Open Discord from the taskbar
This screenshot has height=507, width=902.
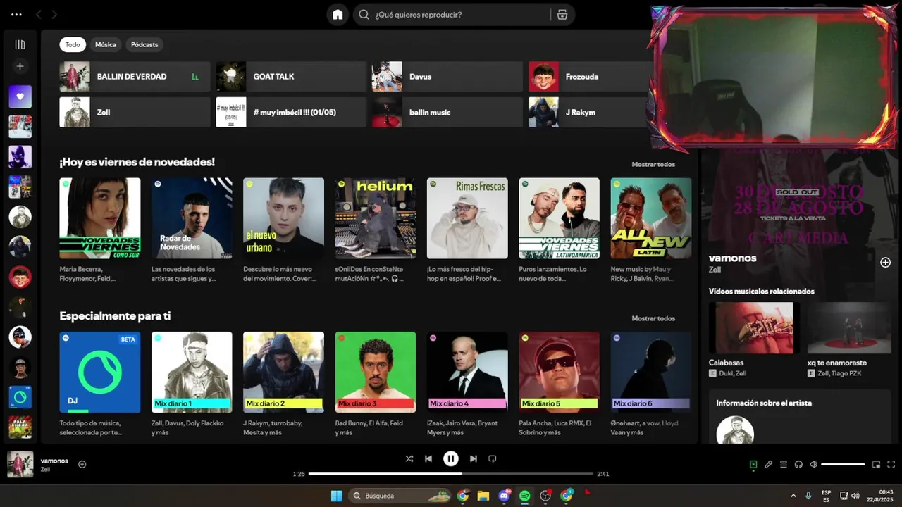click(x=505, y=496)
